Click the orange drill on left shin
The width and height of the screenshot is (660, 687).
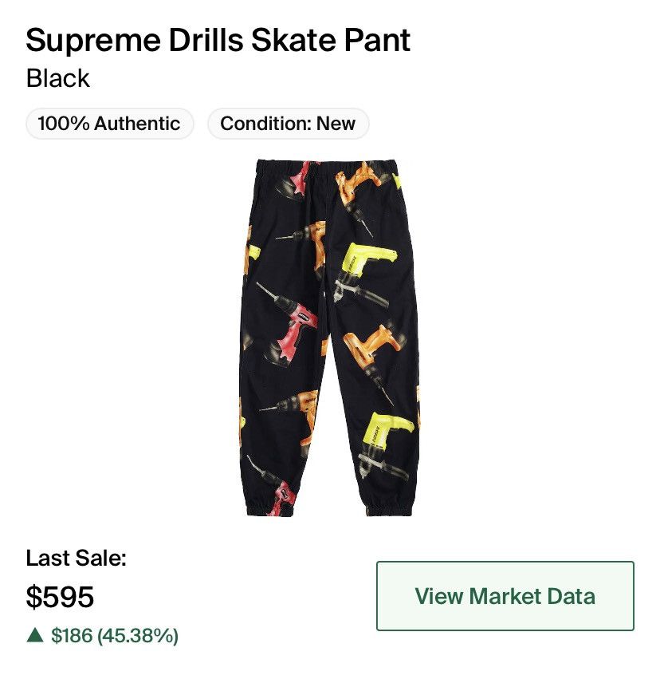pos(292,417)
